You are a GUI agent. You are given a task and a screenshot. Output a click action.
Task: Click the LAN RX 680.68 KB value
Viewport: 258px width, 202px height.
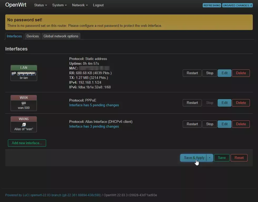click(x=94, y=73)
